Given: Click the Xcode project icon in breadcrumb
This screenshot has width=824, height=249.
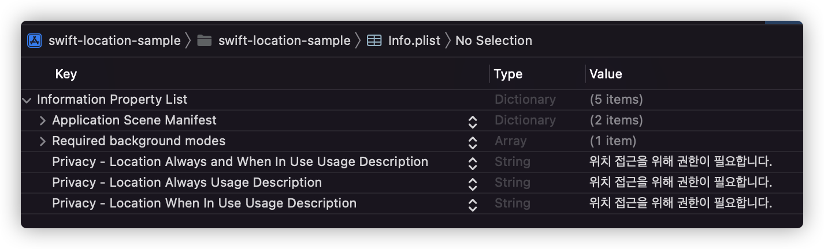Looking at the screenshot, I should click(x=35, y=41).
